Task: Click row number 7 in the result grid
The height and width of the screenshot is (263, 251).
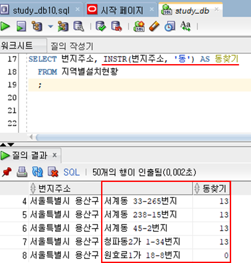Action: point(25,242)
